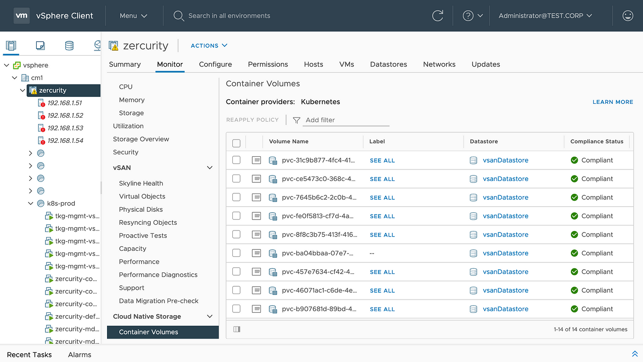Select Container Volumes in sidebar
The image size is (643, 362).
[163, 332]
